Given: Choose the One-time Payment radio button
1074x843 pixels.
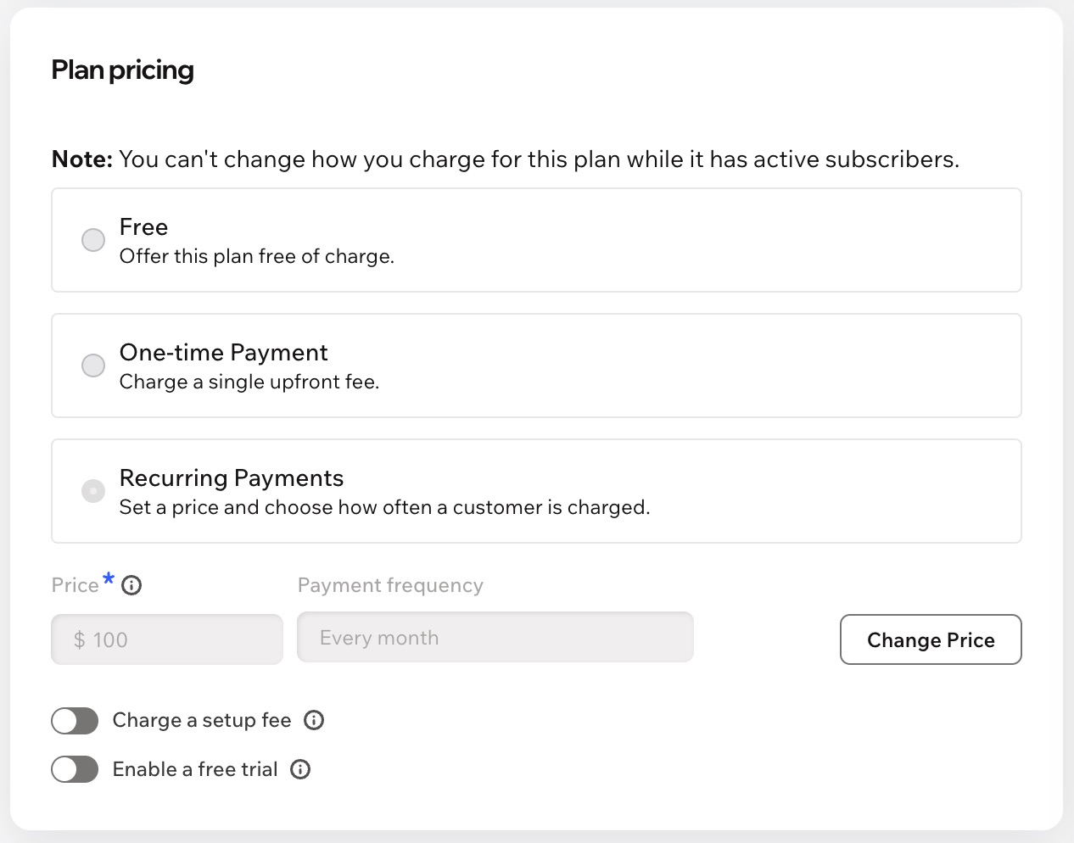Looking at the screenshot, I should pos(93,366).
